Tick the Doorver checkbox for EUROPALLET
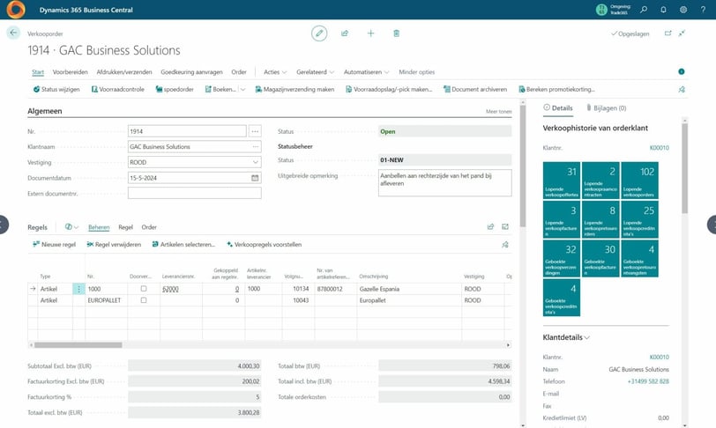Viewport: 716px width, 428px height. point(144,300)
